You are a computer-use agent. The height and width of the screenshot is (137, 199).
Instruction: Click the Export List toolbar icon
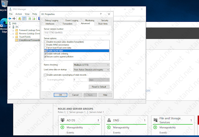pos(34,19)
